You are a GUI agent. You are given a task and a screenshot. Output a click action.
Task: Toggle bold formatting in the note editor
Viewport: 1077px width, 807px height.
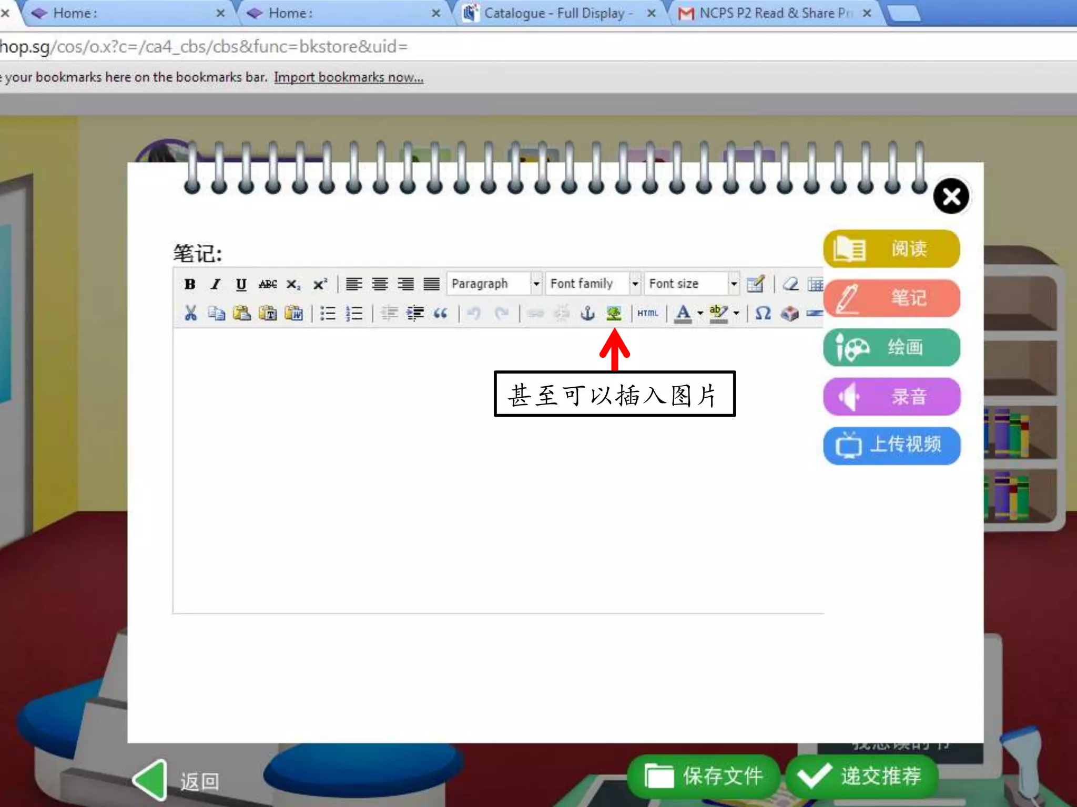190,284
